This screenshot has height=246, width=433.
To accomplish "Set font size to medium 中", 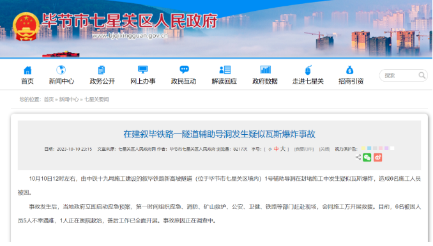I will point(276,149).
